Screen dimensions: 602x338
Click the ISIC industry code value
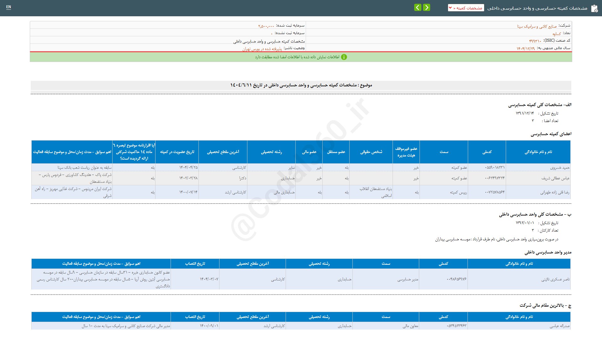pos(535,41)
